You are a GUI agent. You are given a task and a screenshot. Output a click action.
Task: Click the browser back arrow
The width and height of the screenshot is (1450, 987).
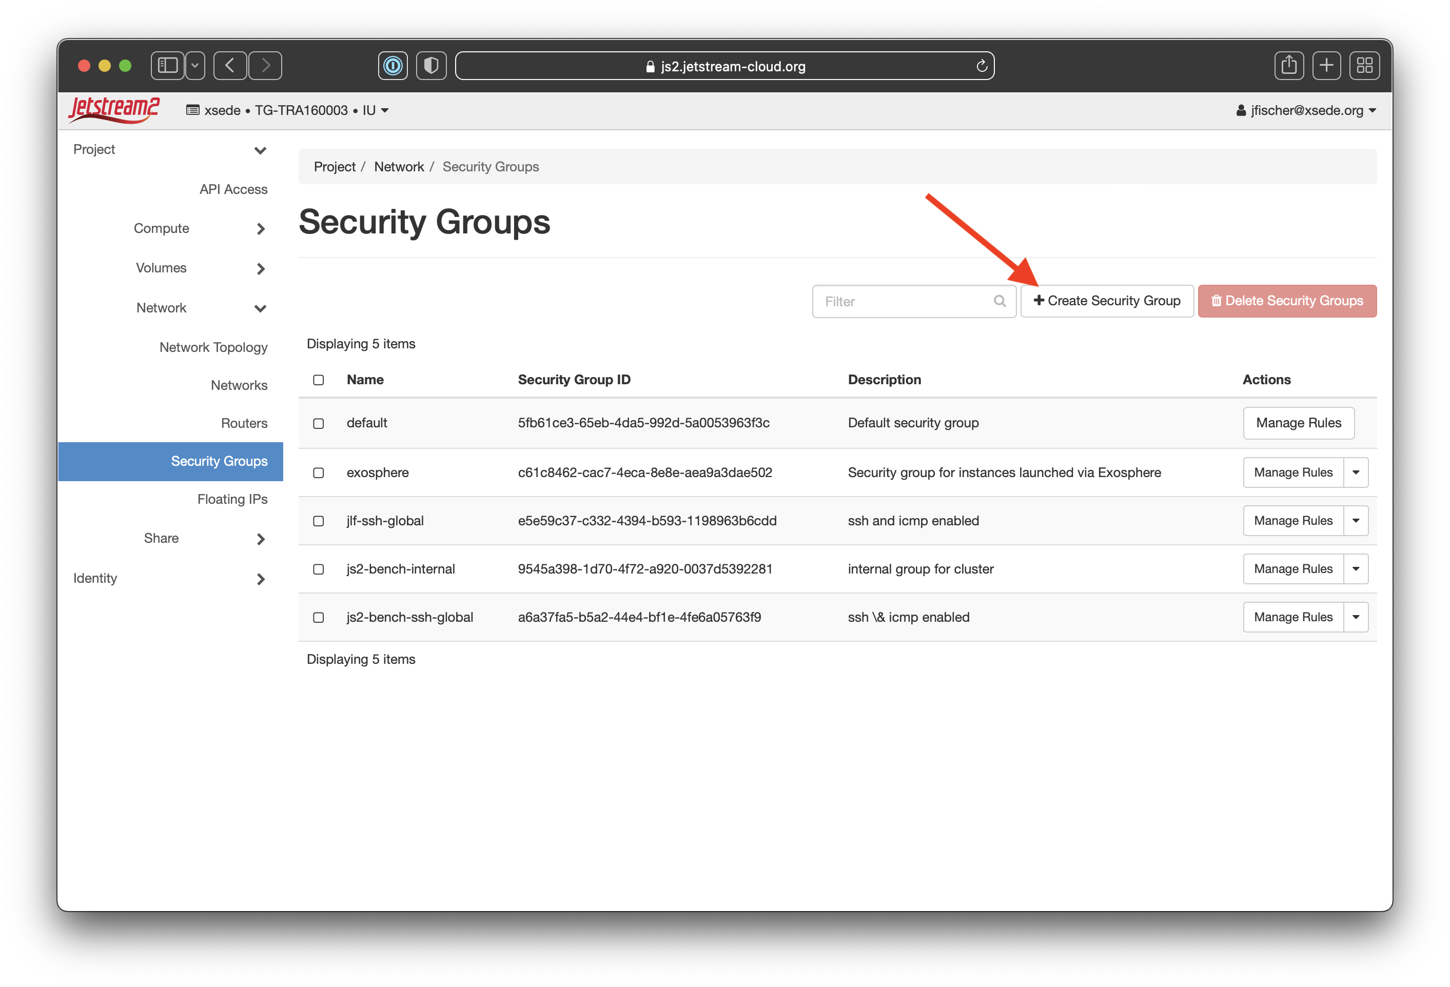tap(229, 66)
